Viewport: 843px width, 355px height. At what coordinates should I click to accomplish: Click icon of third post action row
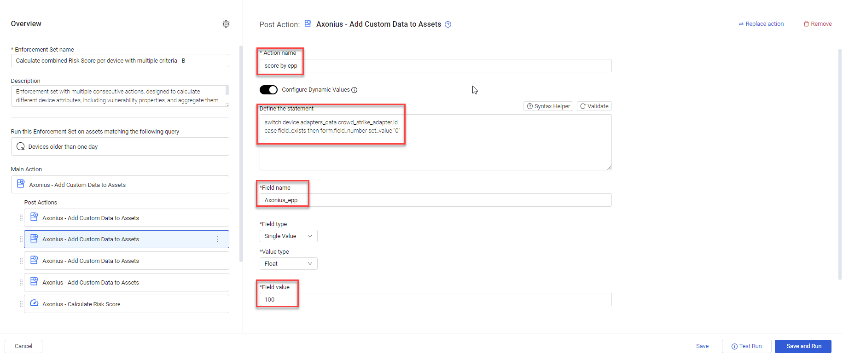(34, 260)
